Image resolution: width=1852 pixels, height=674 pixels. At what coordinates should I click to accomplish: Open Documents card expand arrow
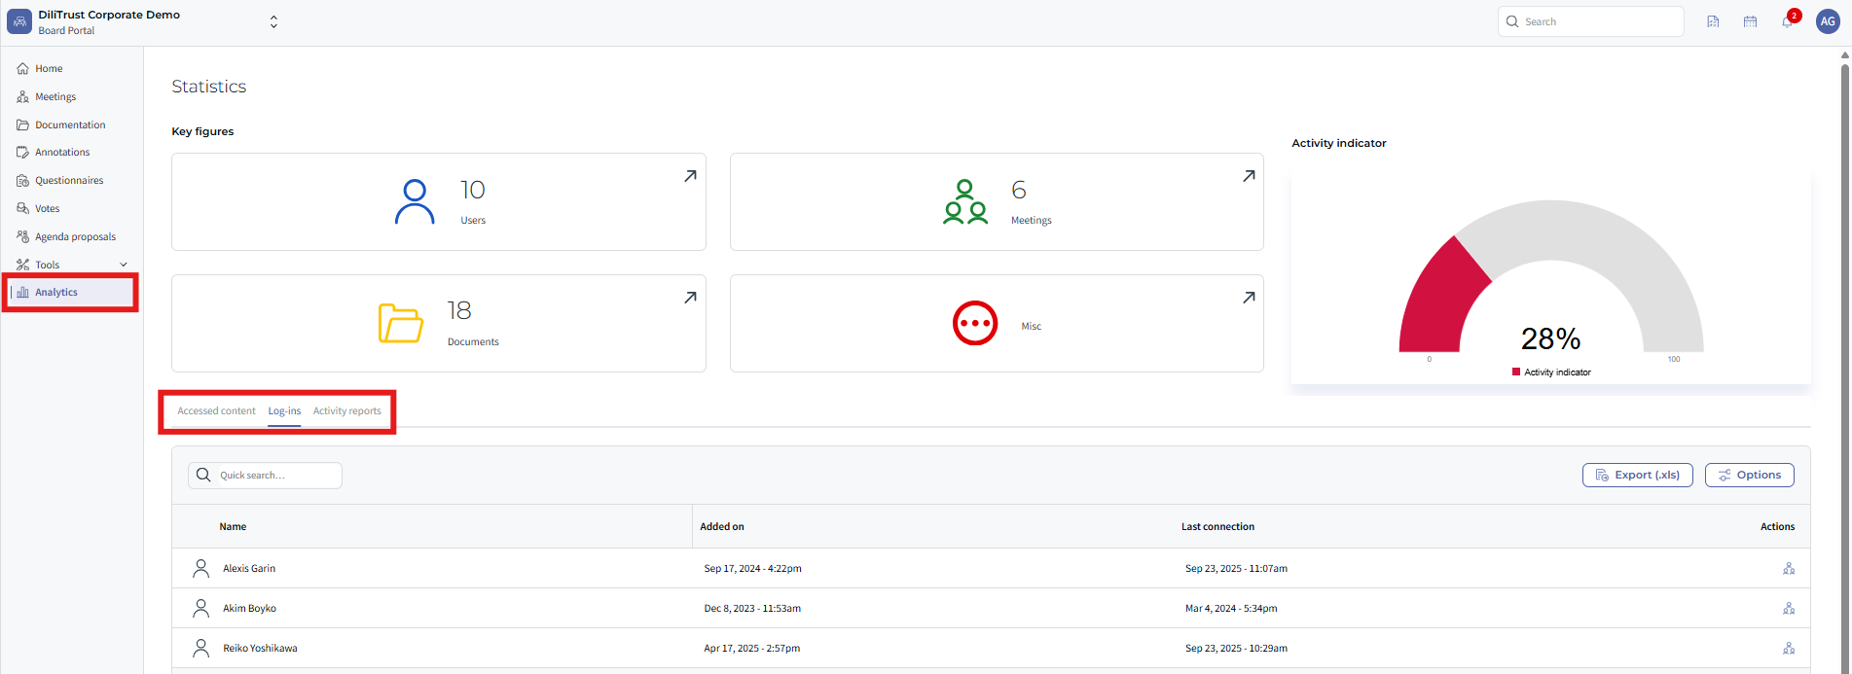(x=690, y=298)
